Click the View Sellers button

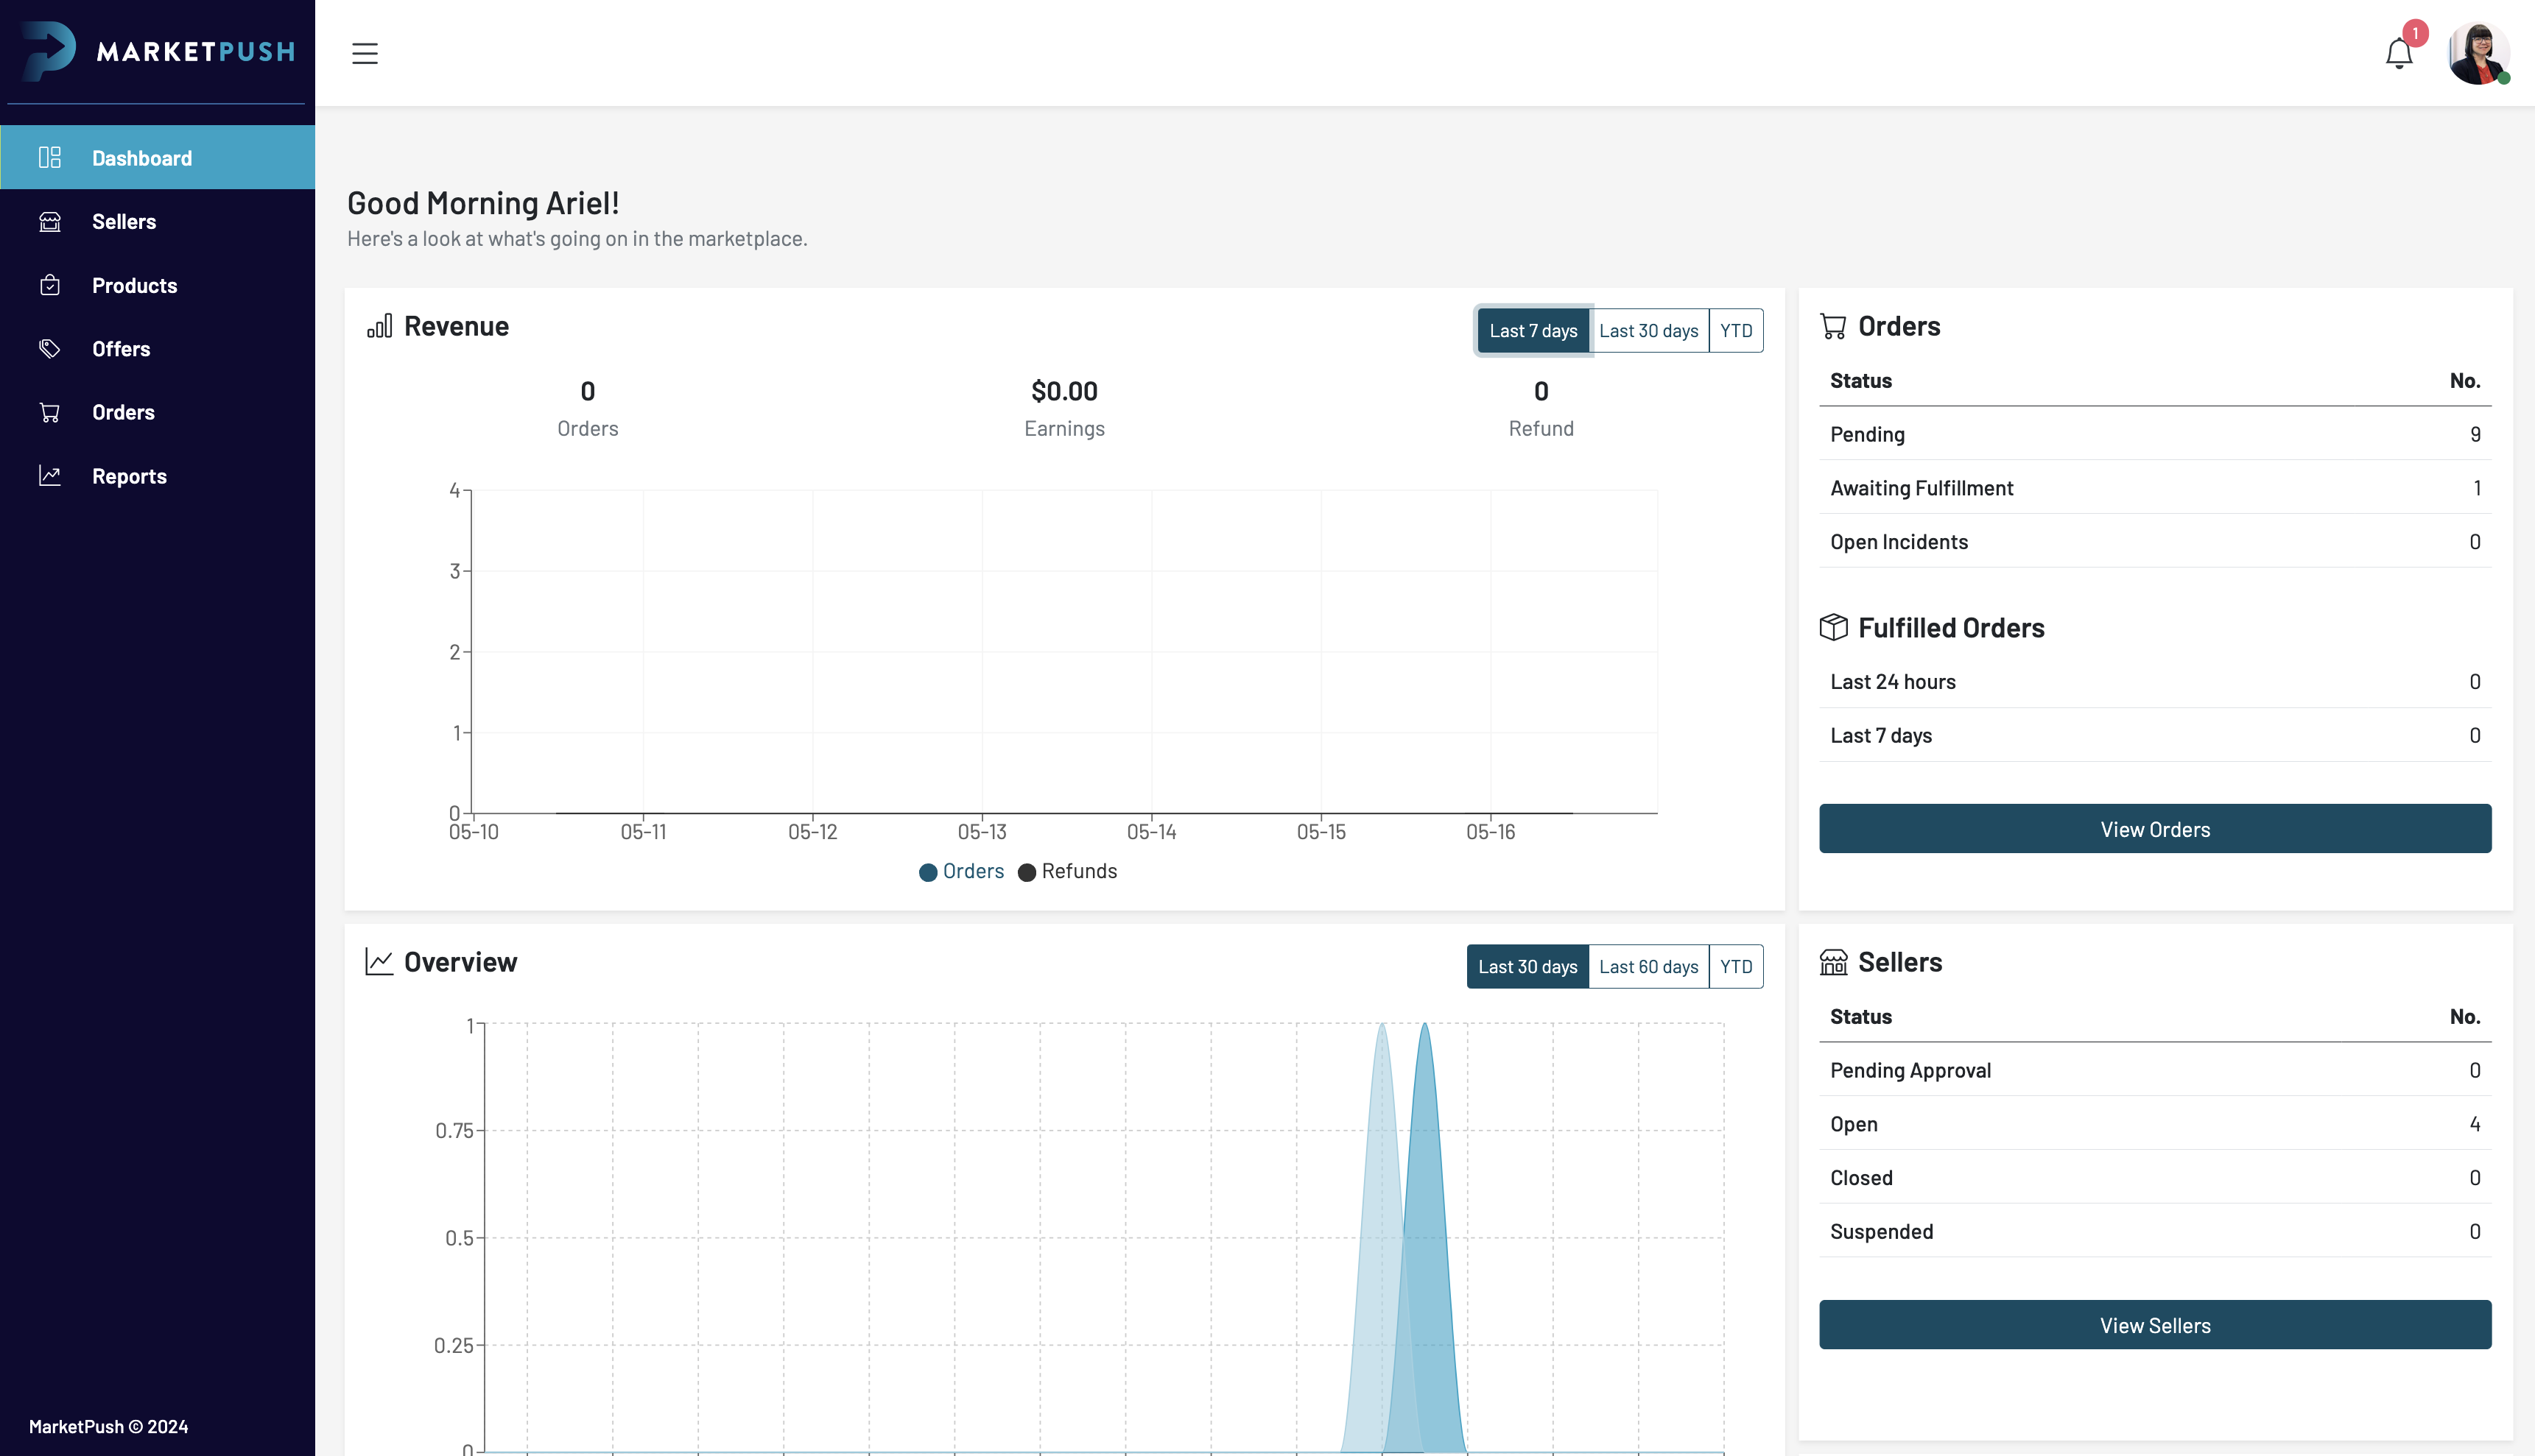click(2153, 1325)
